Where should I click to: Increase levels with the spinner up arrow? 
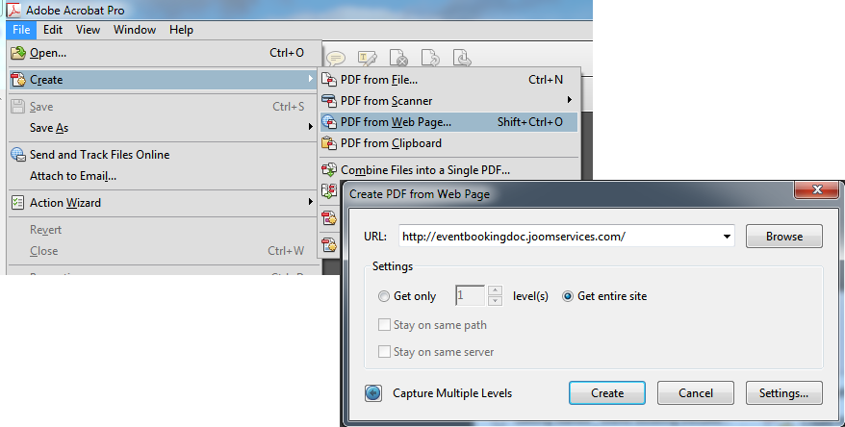click(495, 291)
